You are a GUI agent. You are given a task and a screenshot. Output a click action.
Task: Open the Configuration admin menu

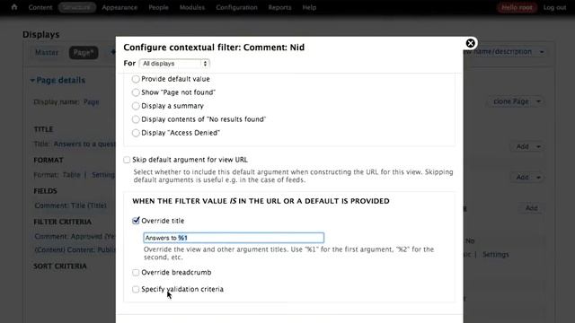point(236,7)
